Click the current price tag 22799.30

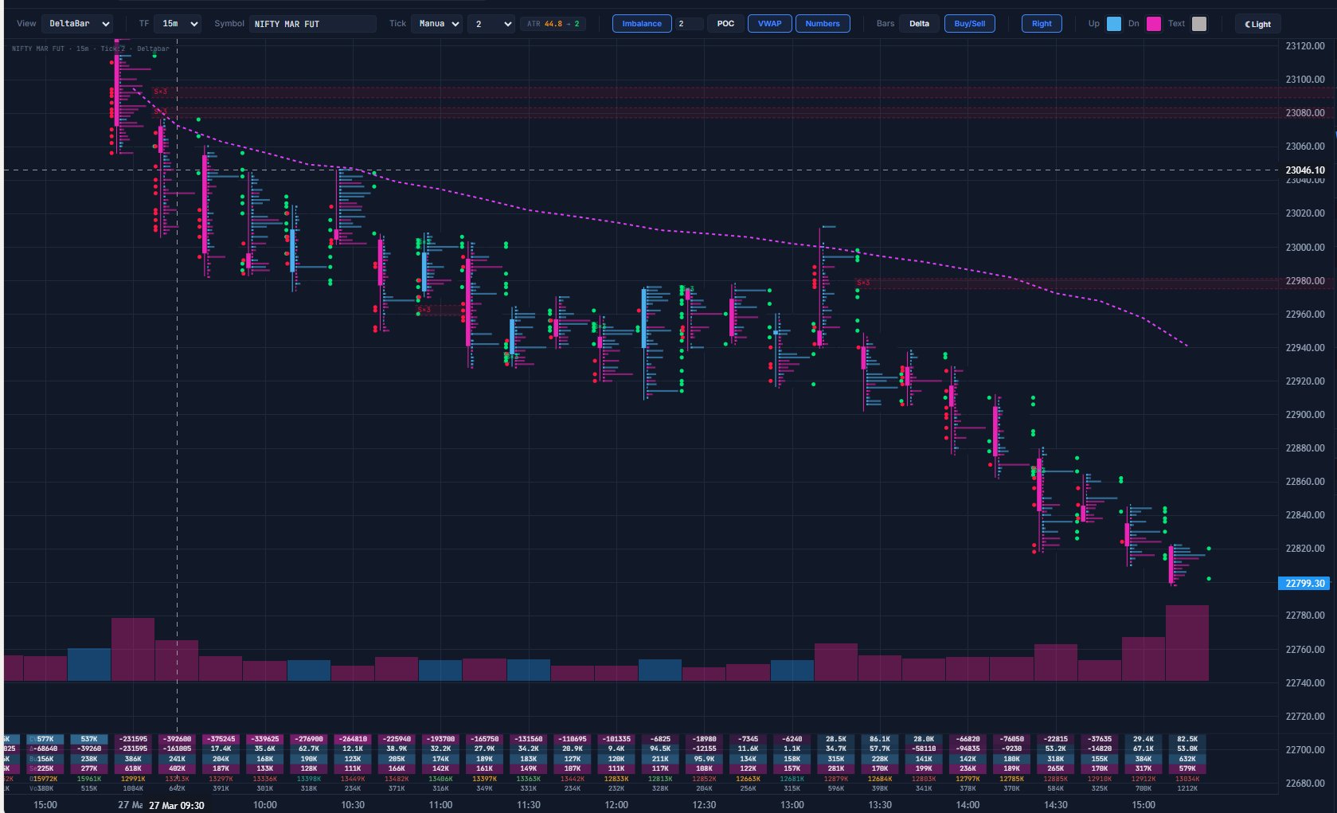(x=1305, y=584)
